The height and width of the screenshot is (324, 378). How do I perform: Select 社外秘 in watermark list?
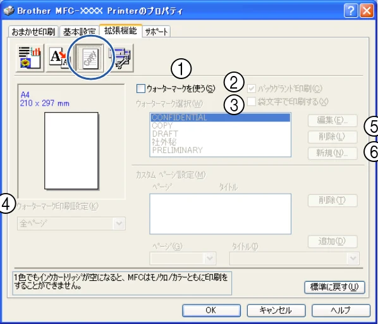(221, 142)
